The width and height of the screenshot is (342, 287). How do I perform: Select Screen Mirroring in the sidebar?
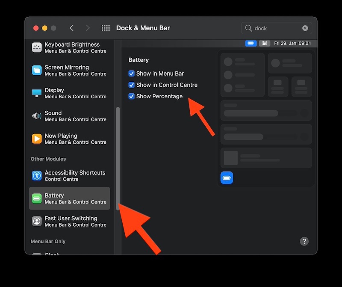(x=69, y=70)
